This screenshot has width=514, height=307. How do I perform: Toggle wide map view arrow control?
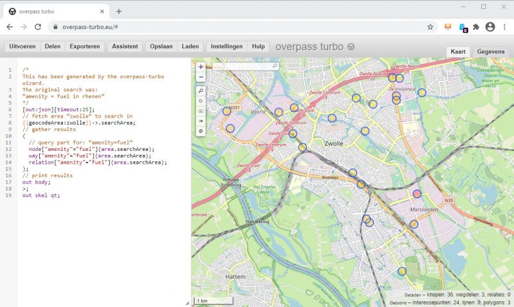pos(201,121)
